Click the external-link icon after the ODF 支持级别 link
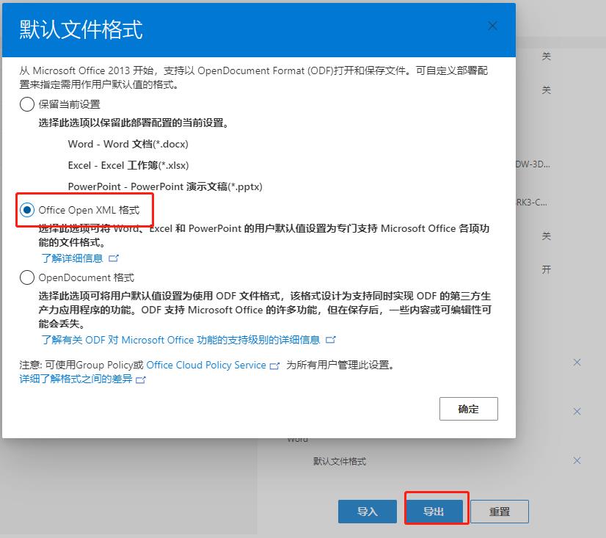Screen dimensions: 606x538 pyautogui.click(x=330, y=340)
